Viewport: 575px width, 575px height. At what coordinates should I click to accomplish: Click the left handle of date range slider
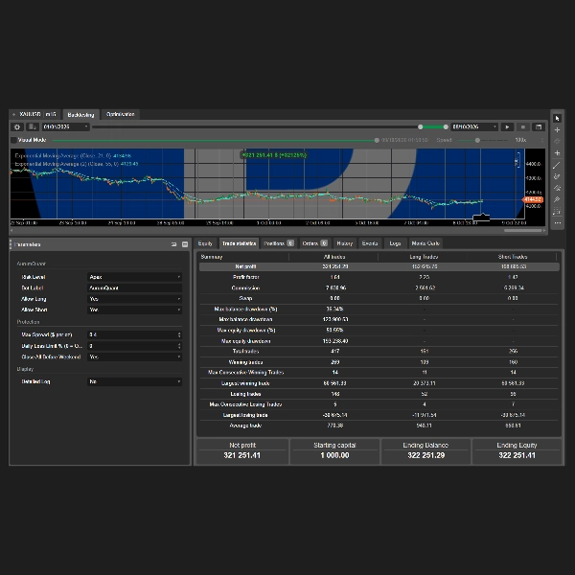[421, 126]
